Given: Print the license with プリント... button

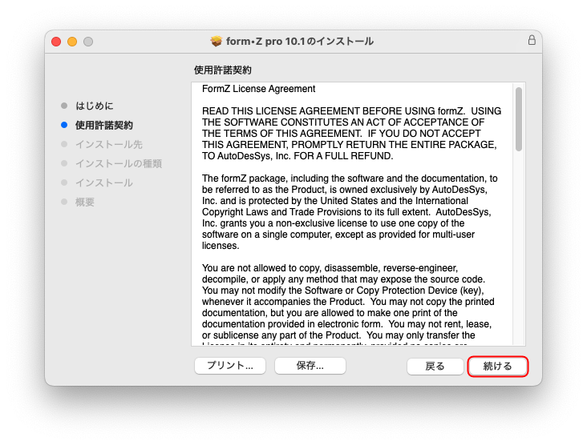Looking at the screenshot, I should 230,366.
